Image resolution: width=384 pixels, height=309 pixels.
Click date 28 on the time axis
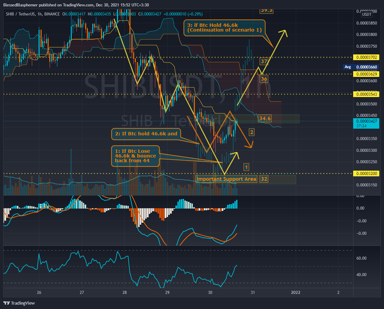124,292
